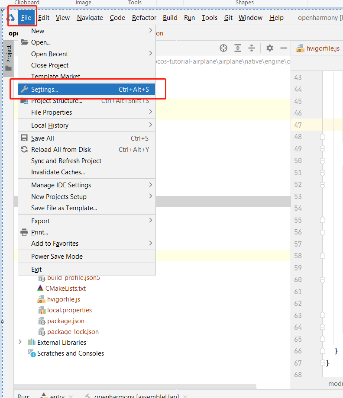This screenshot has height=398, width=343.
Task: Click the Select Opened File target icon
Action: click(223, 48)
